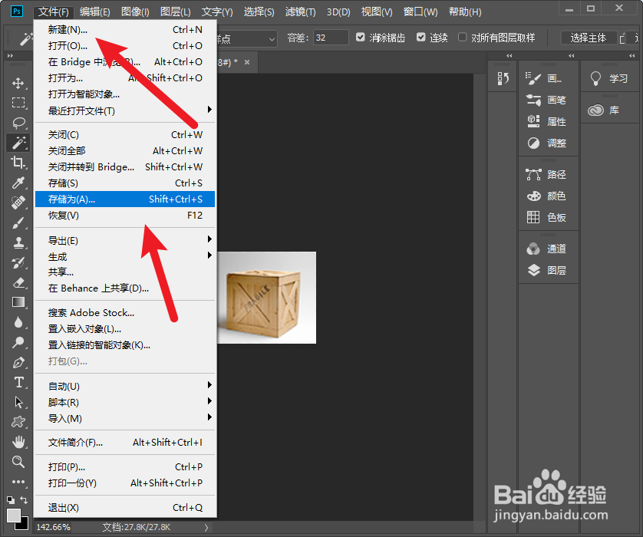Expand the Automate (自动) submenu
Image resolution: width=643 pixels, height=537 pixels.
(124, 386)
